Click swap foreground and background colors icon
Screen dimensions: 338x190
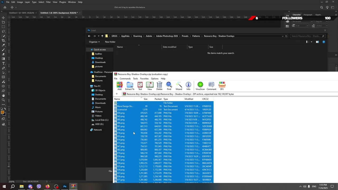click(x=5, y=109)
